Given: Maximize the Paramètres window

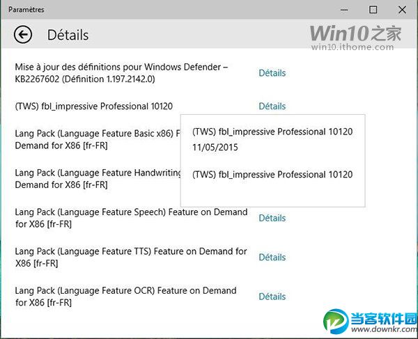Looking at the screenshot, I should pos(373,10).
